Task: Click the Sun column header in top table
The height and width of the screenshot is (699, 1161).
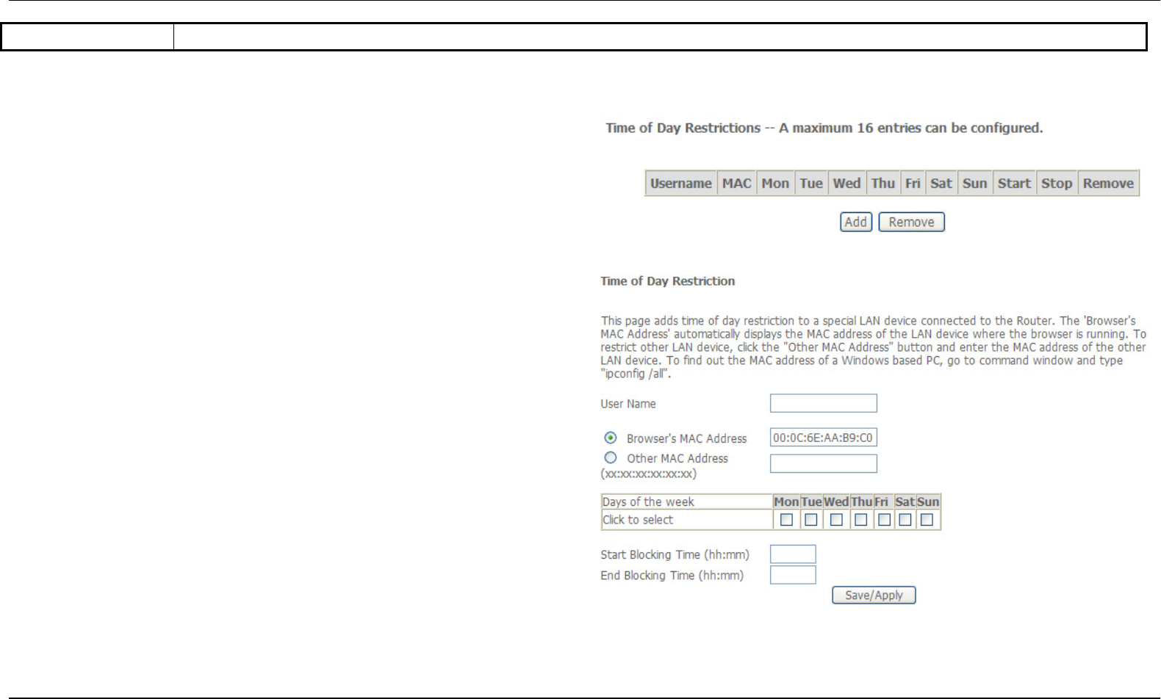Action: pos(974,183)
